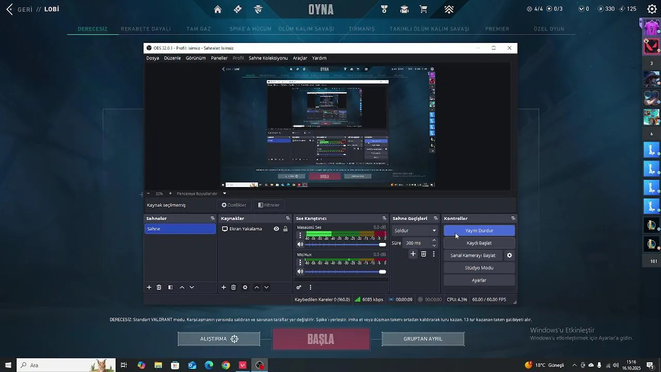
Task: Open Chrome from Windows taskbar
Action: [x=226, y=365]
